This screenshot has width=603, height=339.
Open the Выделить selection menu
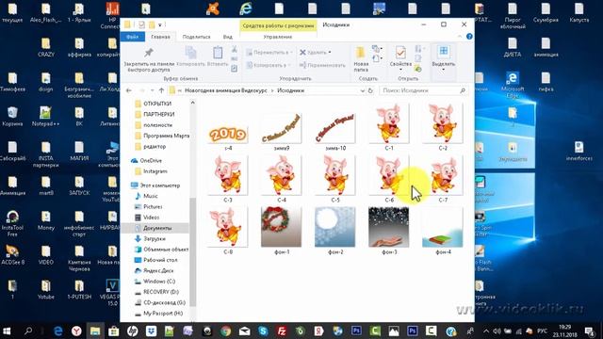(x=444, y=58)
